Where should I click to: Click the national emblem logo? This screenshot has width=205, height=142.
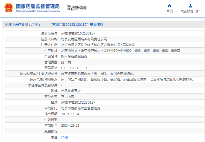[x=9, y=8]
